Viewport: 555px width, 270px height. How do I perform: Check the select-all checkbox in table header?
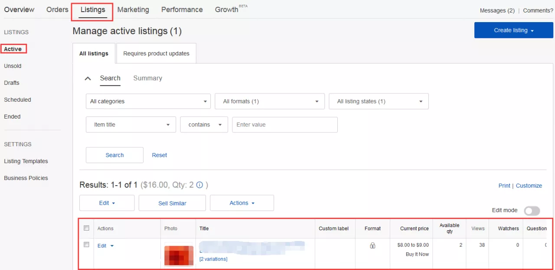point(86,228)
